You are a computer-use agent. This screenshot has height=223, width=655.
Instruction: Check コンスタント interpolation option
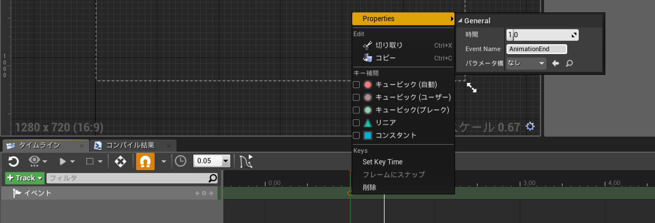coord(356,135)
